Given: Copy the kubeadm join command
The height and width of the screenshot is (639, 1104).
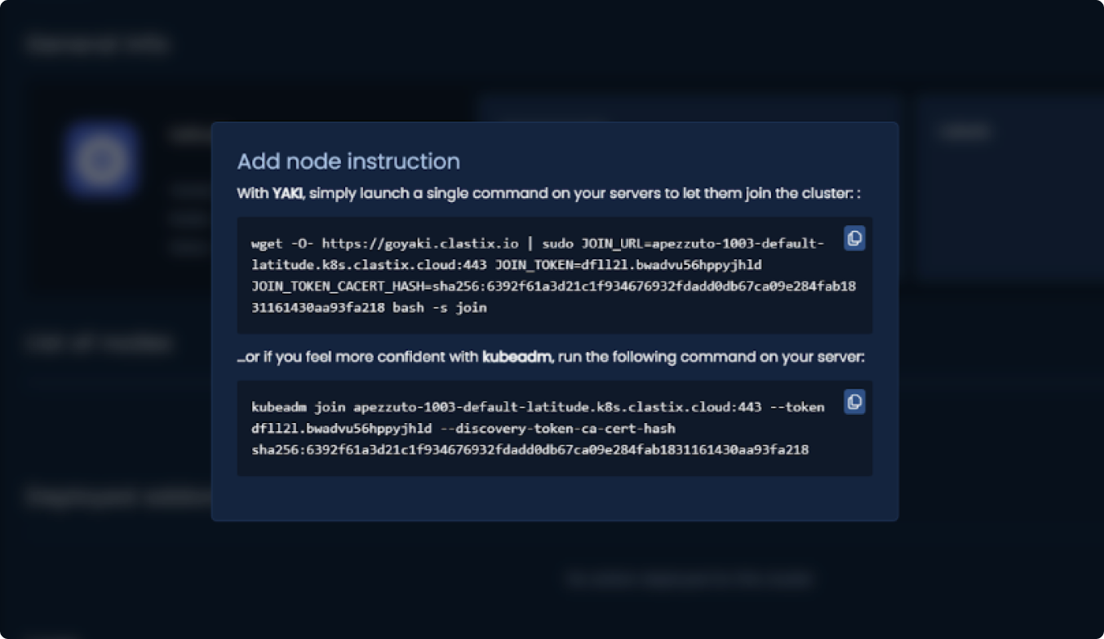Looking at the screenshot, I should point(854,402).
